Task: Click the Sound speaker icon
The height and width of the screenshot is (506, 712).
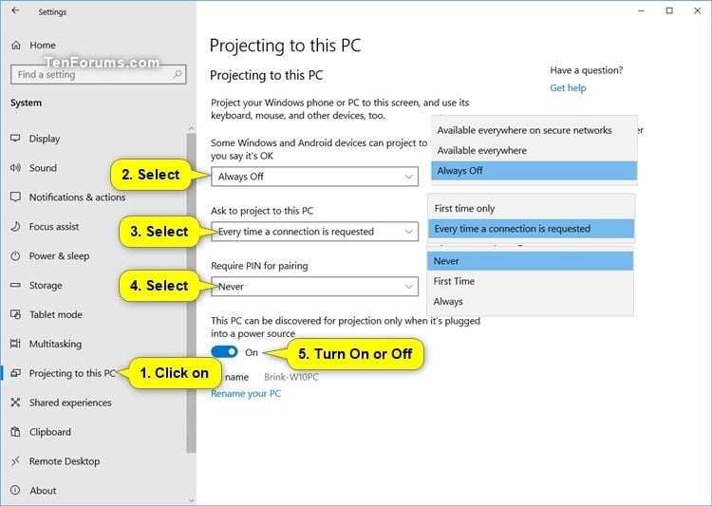Action: tap(15, 168)
